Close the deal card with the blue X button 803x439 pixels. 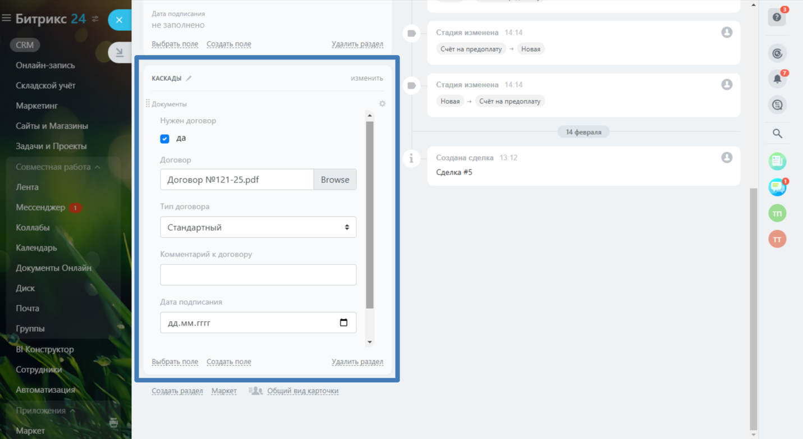[119, 20]
